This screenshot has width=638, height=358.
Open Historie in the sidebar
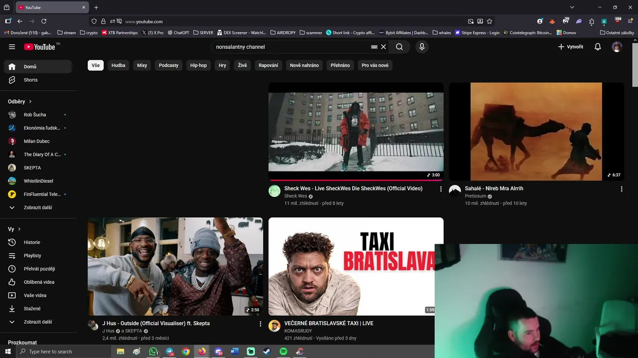tap(38, 242)
